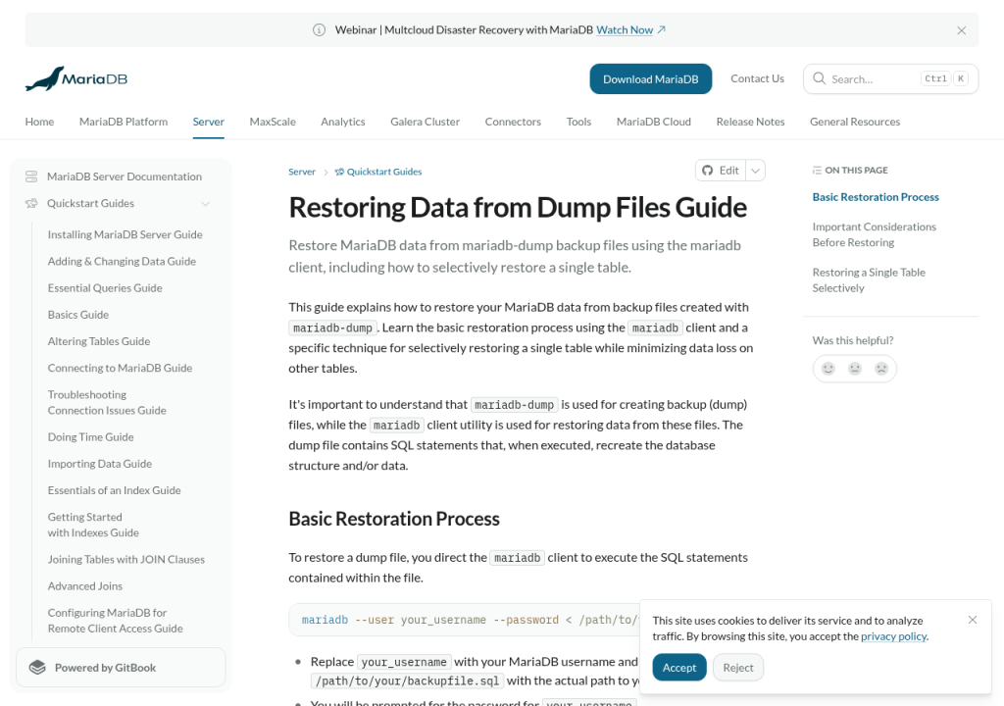The width and height of the screenshot is (1004, 706).
Task: Click the Edit on GitHub button
Action: [721, 171]
